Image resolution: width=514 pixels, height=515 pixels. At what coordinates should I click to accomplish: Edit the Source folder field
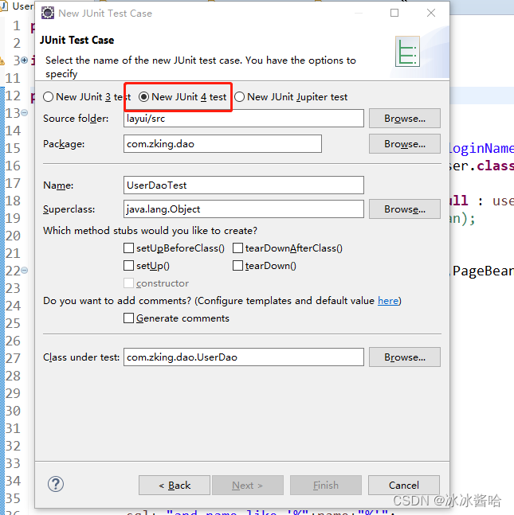coord(244,119)
